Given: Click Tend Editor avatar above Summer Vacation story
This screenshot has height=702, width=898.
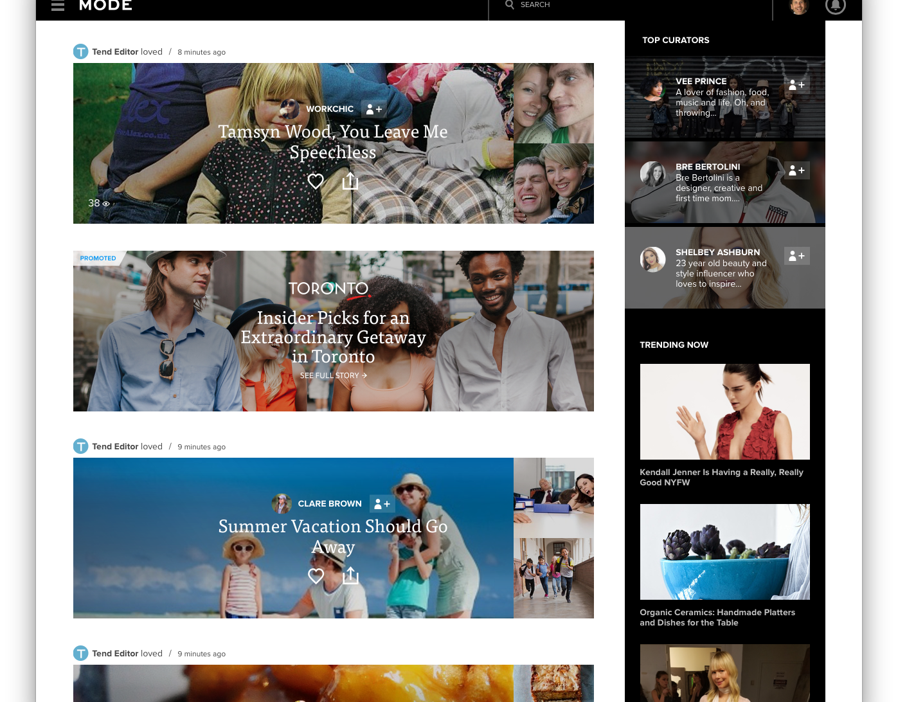Looking at the screenshot, I should (80, 446).
